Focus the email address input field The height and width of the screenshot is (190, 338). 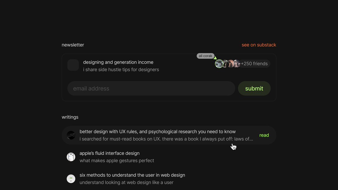(x=151, y=88)
